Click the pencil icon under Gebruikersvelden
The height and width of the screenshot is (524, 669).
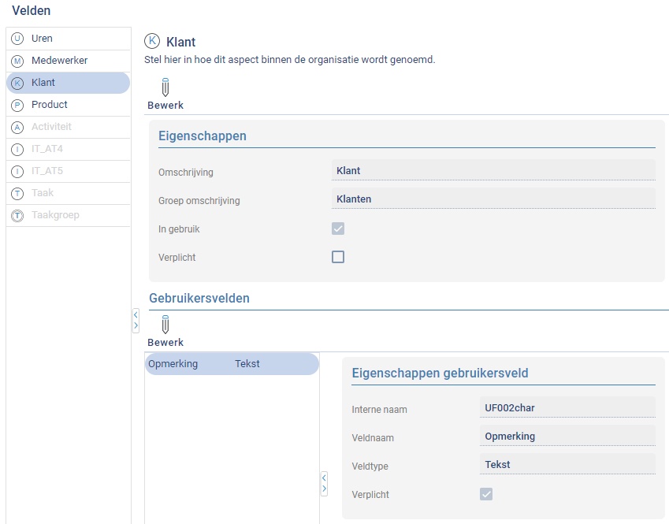pyautogui.click(x=165, y=325)
